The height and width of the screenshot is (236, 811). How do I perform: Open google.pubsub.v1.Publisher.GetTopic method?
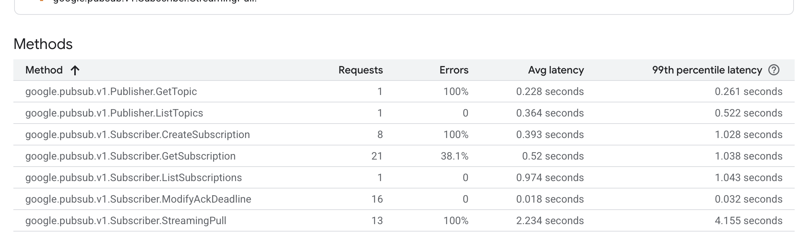click(x=111, y=92)
